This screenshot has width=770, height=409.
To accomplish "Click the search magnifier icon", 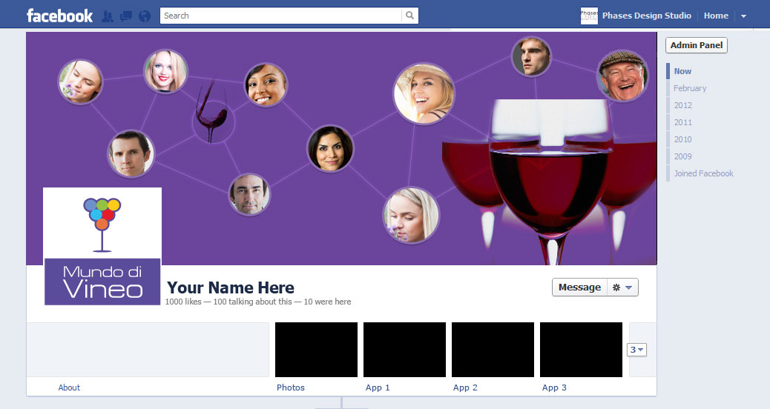I will click(409, 16).
